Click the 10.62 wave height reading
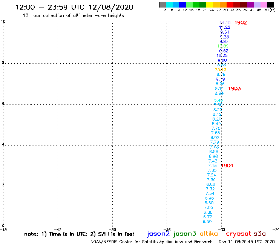This screenshot has width=279, height=245. 222,51
